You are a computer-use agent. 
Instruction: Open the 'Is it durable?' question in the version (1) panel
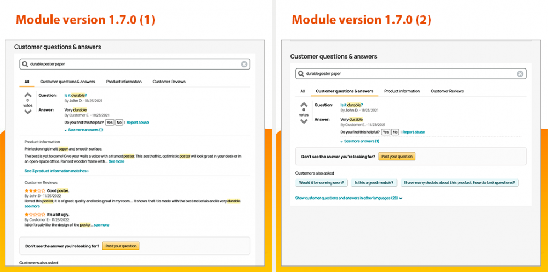tap(76, 95)
